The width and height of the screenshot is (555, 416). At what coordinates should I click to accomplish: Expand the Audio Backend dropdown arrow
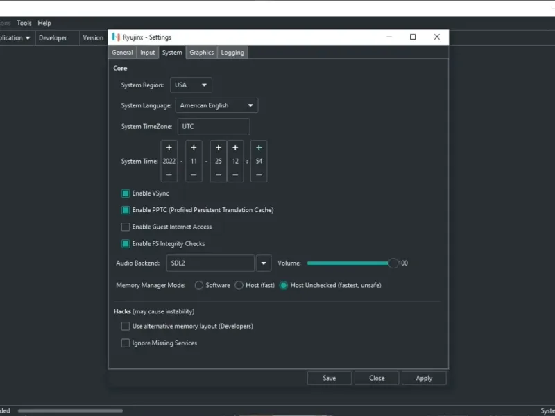[x=264, y=263]
